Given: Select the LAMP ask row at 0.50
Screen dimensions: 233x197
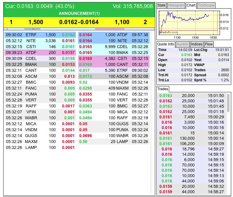Looking at the screenshot, I should (114, 142).
